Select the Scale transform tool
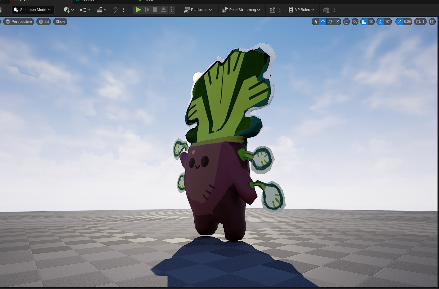Image resolution: width=439 pixels, height=289 pixels. coord(337,22)
